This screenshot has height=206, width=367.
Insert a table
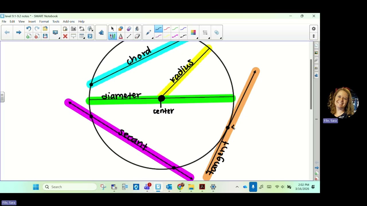click(82, 36)
